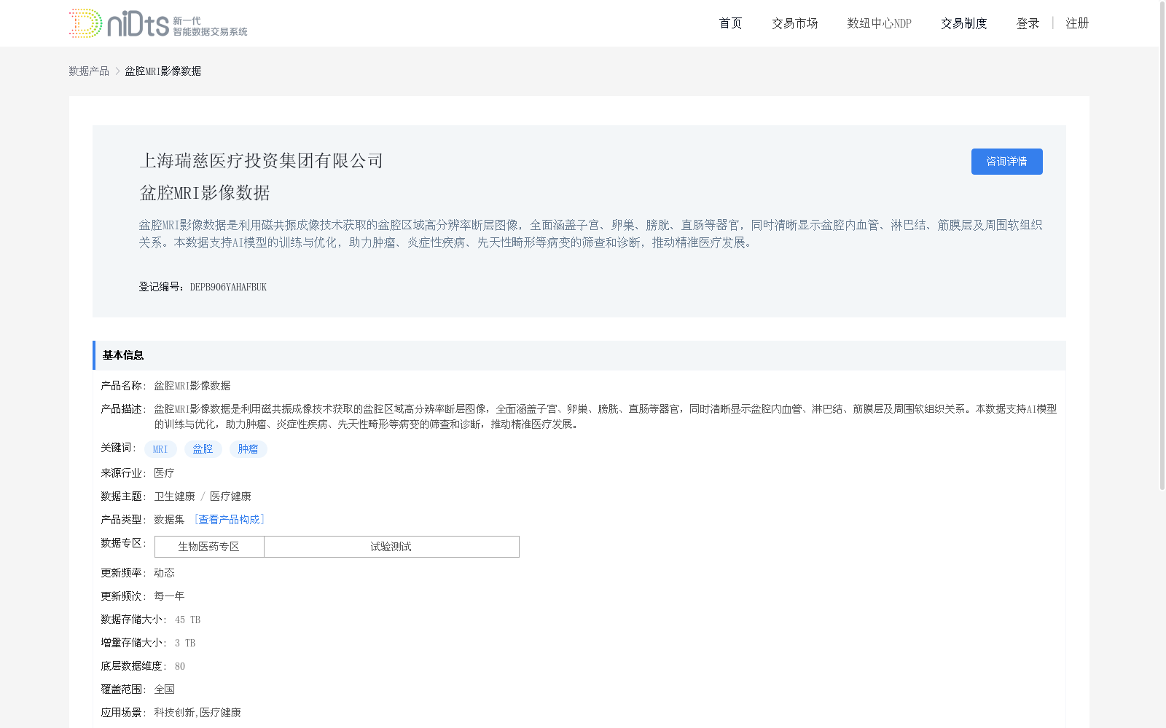Select the 肿瘤 keyword tag
Image resolution: width=1166 pixels, height=728 pixels.
pos(248,449)
